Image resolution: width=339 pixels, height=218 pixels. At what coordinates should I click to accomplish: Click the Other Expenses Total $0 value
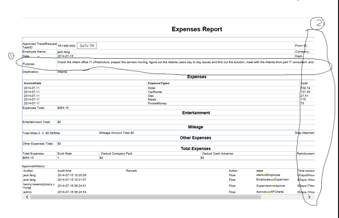pyautogui.click(x=59, y=144)
